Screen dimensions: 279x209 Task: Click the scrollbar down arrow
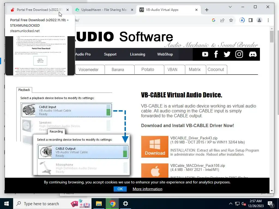[x=272, y=191]
